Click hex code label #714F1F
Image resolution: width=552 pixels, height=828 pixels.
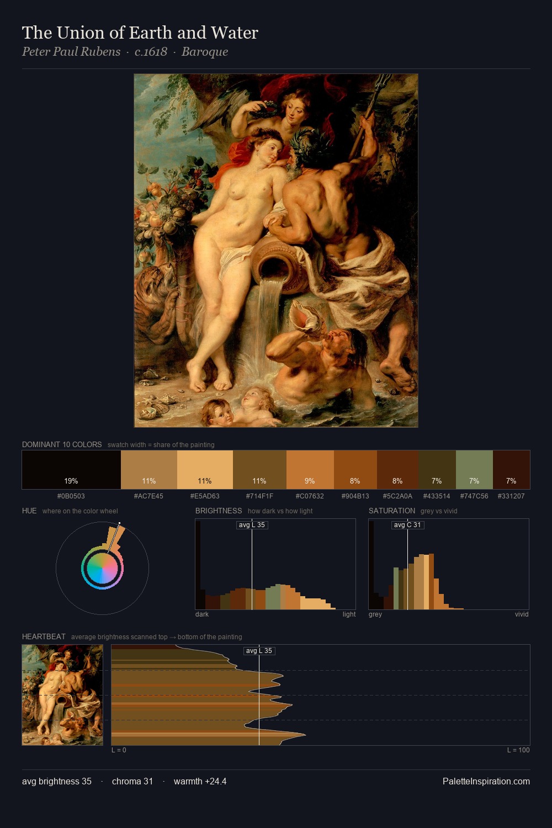click(x=259, y=496)
